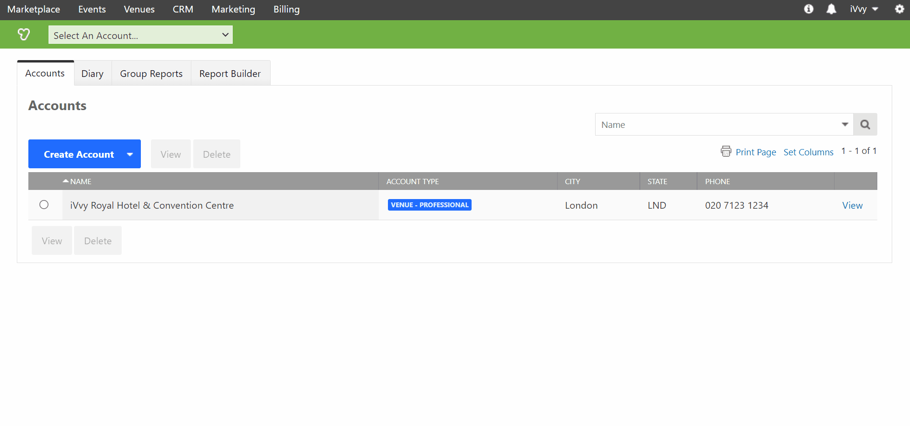
Task: Open the notifications bell icon
Action: pos(831,9)
